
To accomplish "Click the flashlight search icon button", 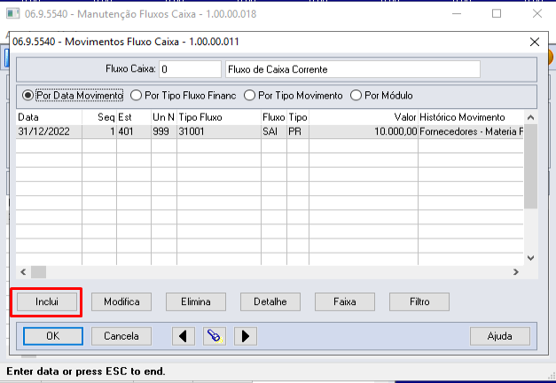I will [x=215, y=336].
